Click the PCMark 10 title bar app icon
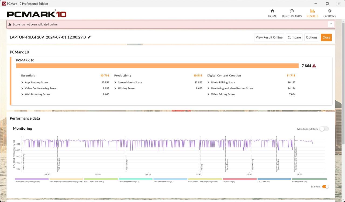 pos(4,3)
